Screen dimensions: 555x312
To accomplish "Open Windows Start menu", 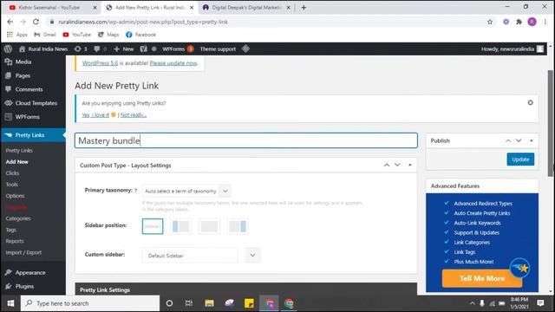I will click(x=10, y=303).
